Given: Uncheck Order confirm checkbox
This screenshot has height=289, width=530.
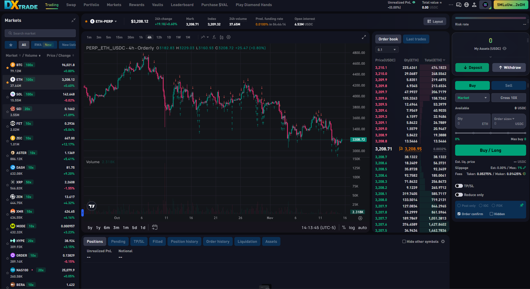Looking at the screenshot, I should [x=459, y=214].
